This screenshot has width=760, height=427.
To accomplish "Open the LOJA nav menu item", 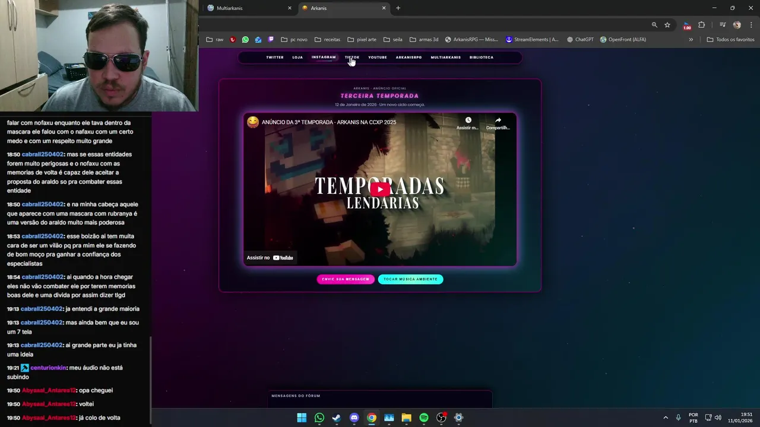I will (297, 58).
